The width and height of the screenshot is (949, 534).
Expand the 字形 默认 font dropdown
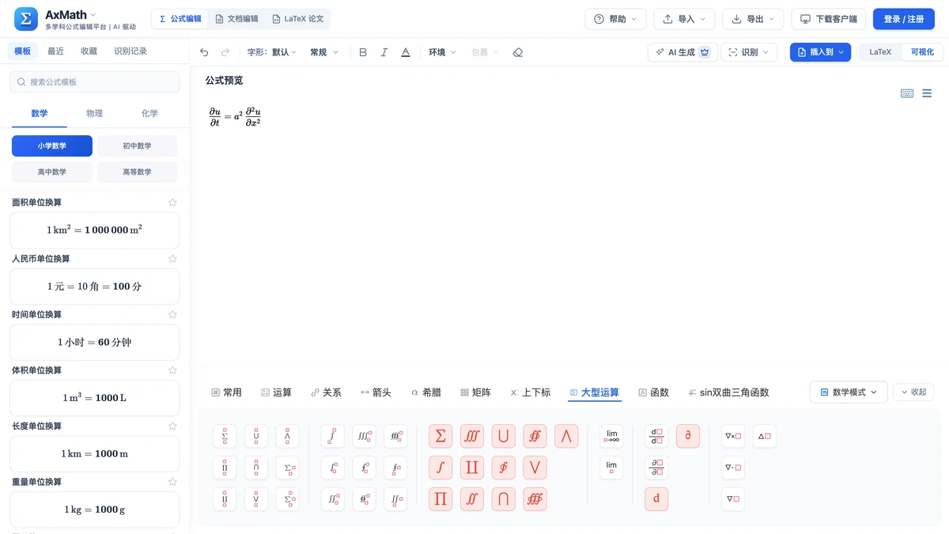[271, 52]
